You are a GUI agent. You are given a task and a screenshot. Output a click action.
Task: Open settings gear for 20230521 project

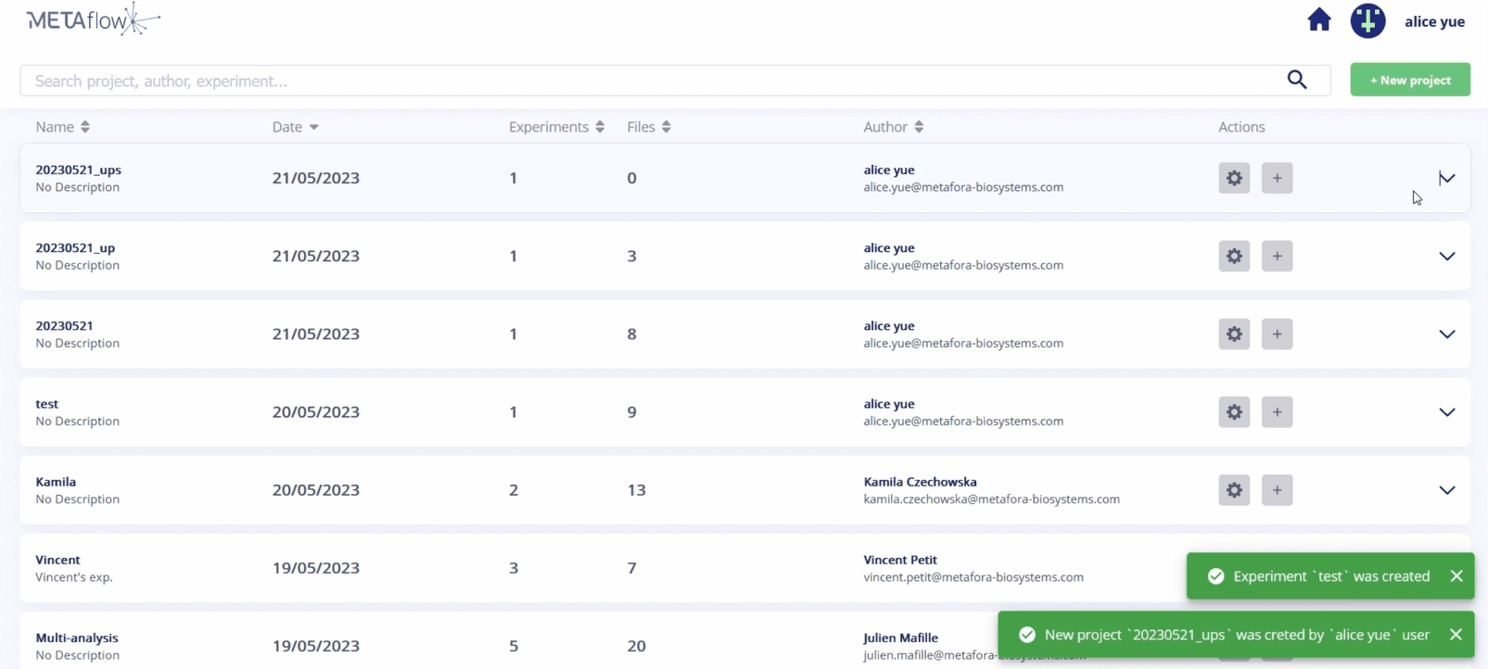pyautogui.click(x=1234, y=334)
